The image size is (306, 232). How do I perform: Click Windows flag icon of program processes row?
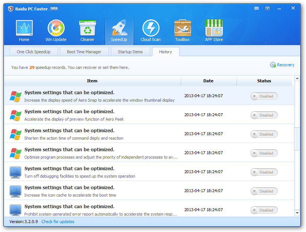click(x=16, y=153)
